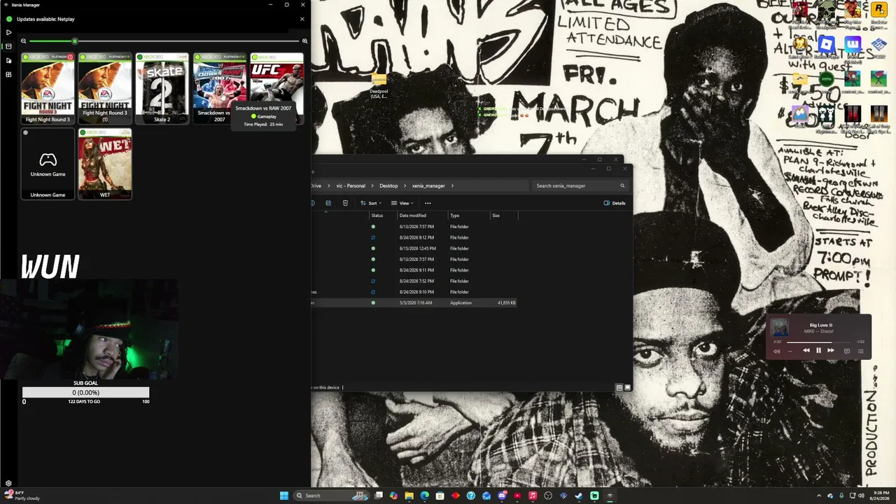This screenshot has height=504, width=896.
Task: Open the weather widget showing Partly cloudy
Action: pyautogui.click(x=21, y=496)
